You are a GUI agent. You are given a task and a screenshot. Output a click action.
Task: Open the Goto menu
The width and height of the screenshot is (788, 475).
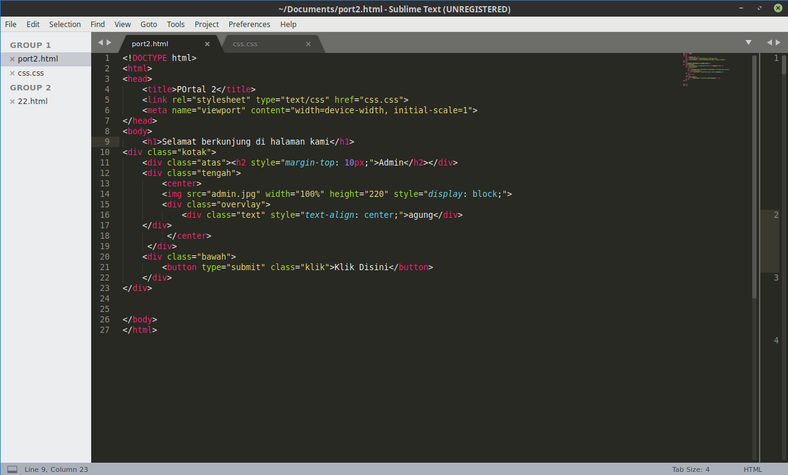[148, 25]
